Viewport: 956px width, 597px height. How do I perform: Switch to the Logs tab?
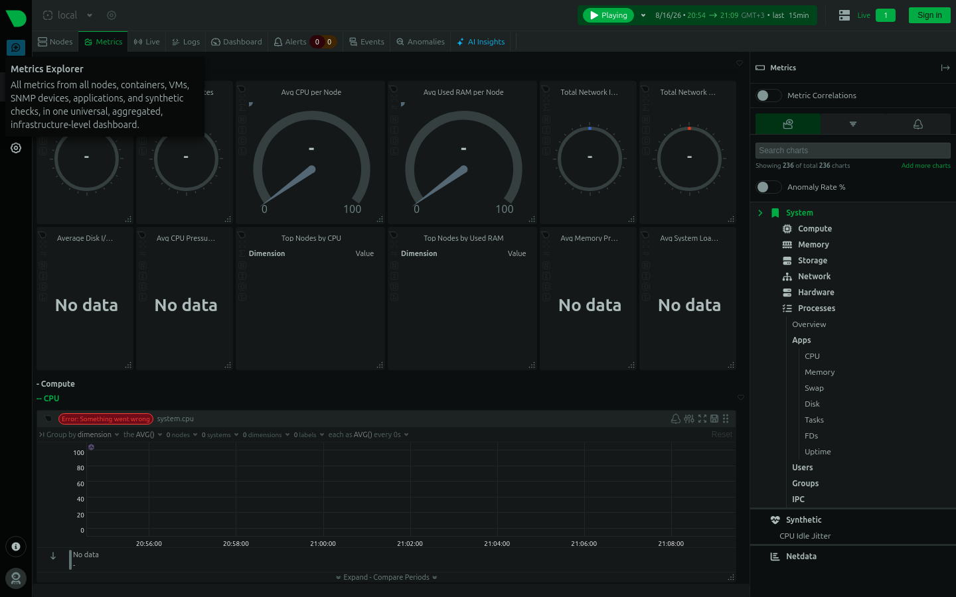[186, 42]
